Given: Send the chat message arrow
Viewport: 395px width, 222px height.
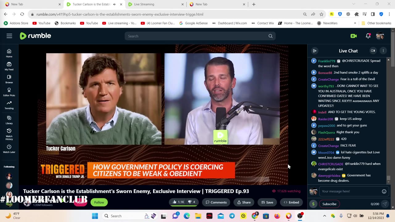Looking at the screenshot, I should coord(385,204).
